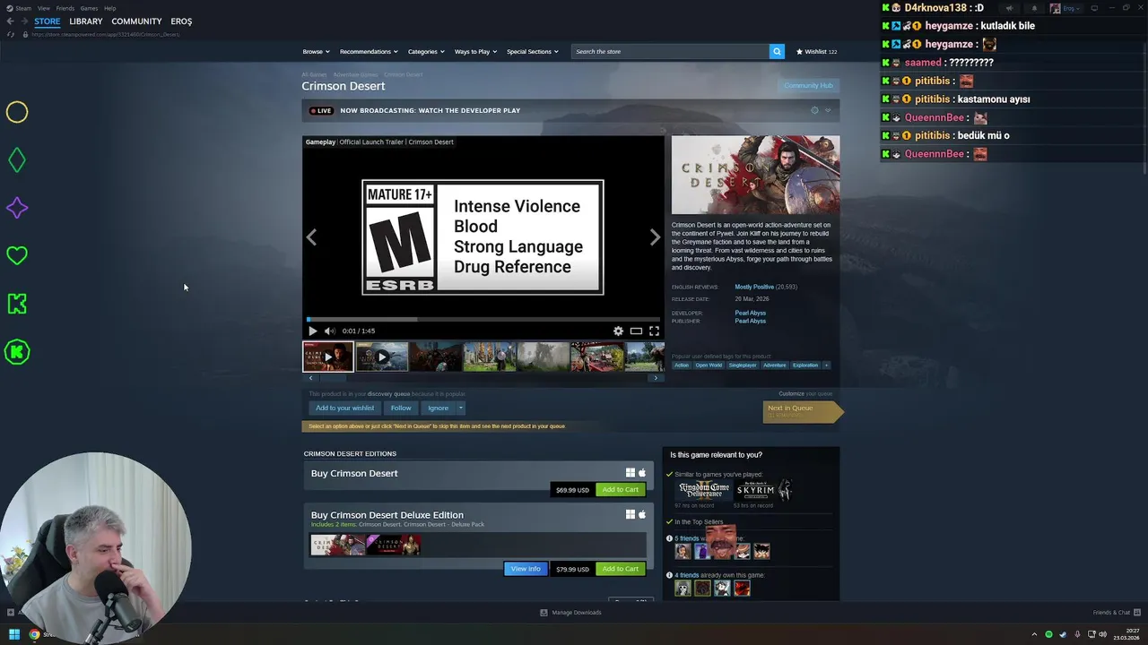The image size is (1148, 645).
Task: Click Windows icon on Deluxe Edition row
Action: (x=631, y=514)
